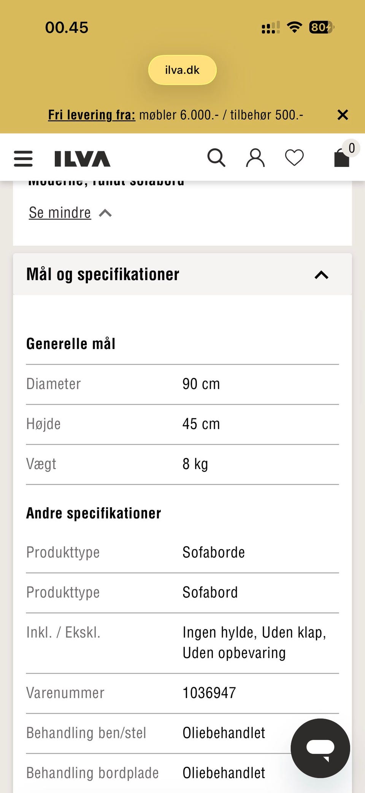
Task: Open the shopping cart icon
Action: click(x=341, y=159)
